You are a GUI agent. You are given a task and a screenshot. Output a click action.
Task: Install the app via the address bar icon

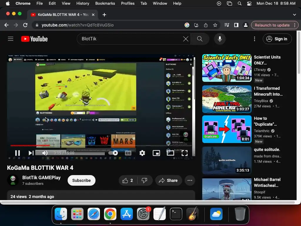point(196,25)
